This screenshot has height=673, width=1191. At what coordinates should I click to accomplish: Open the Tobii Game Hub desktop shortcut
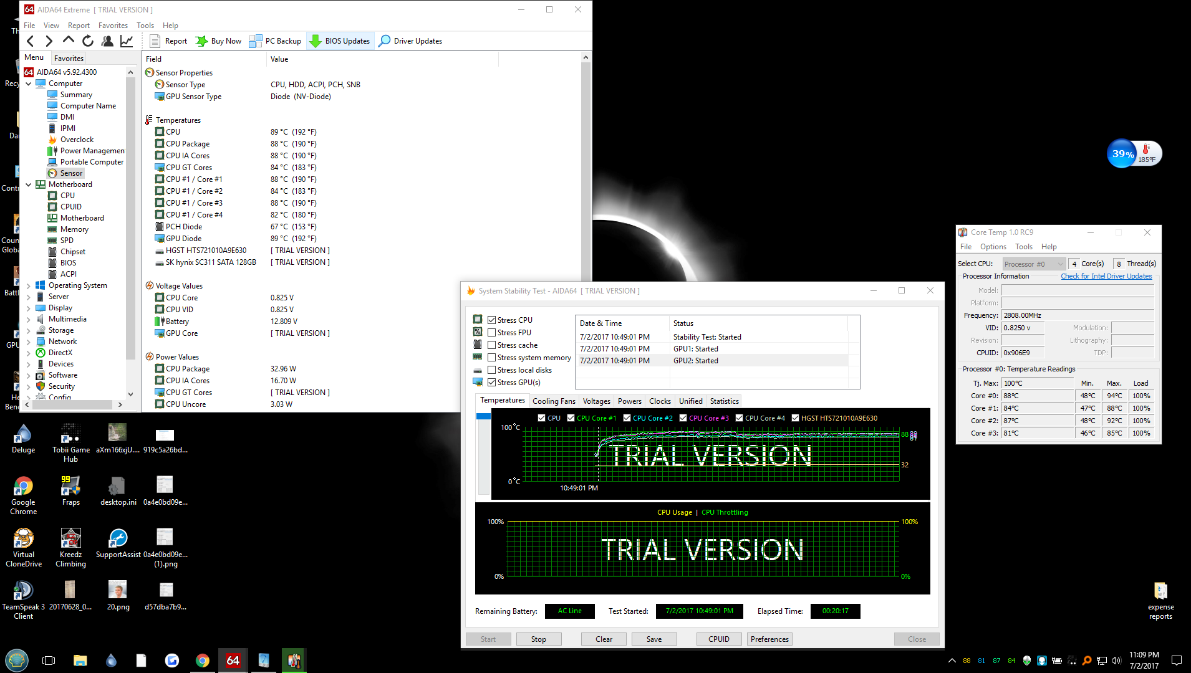pyautogui.click(x=71, y=443)
